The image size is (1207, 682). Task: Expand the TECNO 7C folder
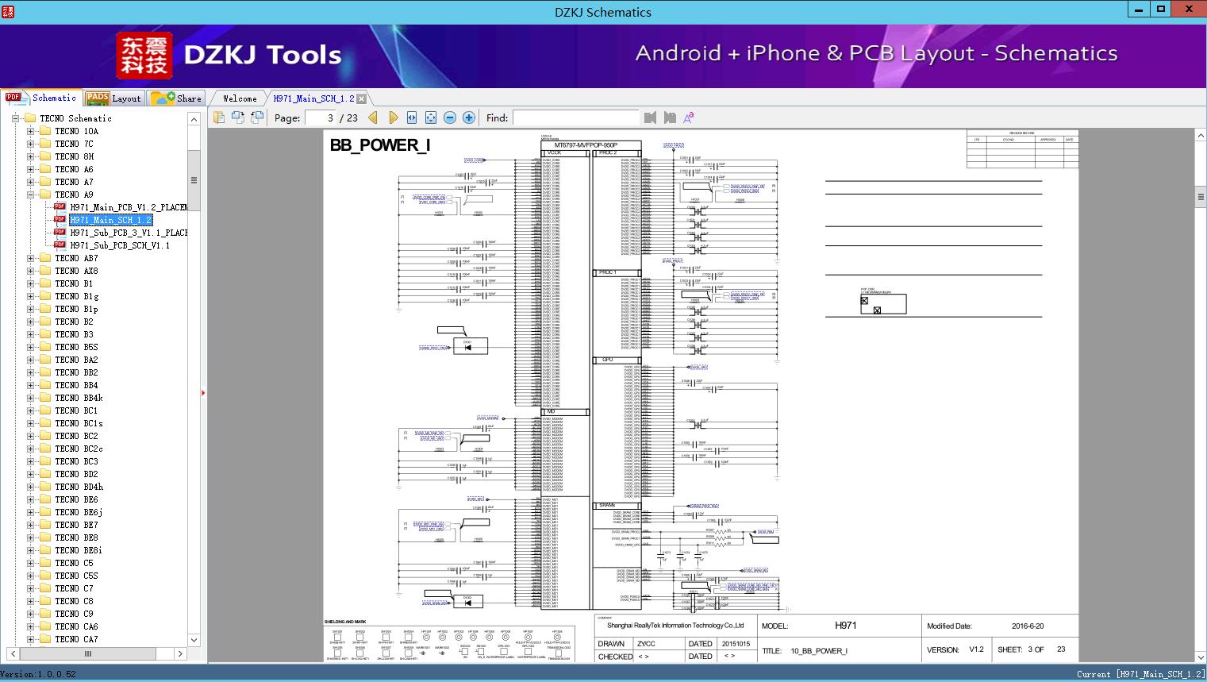30,144
